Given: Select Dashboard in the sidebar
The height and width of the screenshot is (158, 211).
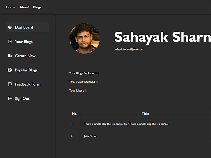Looking at the screenshot, I should 27,27.
